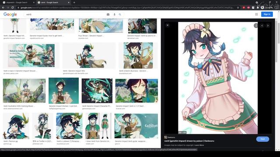Open 'Venti Illustration With Calming Music' thumbnail
Image resolution: width=280 pixels, height=157 pixels.
[x=24, y=91]
